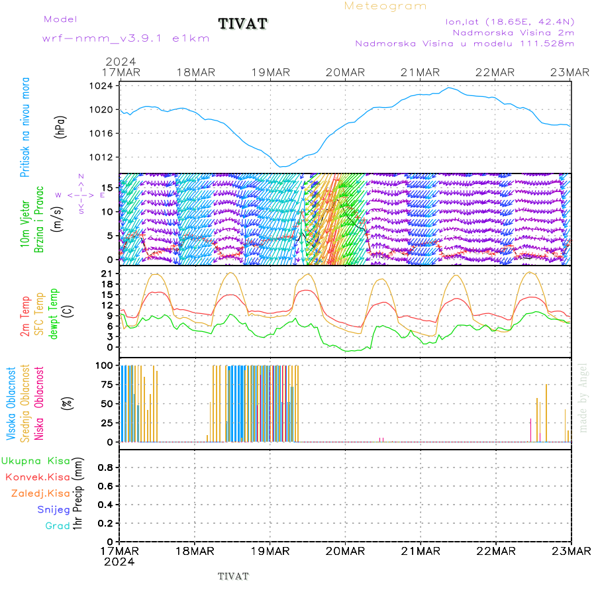Viewport: 596px width, 596px height.
Task: Click the green "Ukupna Kisa" legend entry
Action: pyautogui.click(x=36, y=461)
